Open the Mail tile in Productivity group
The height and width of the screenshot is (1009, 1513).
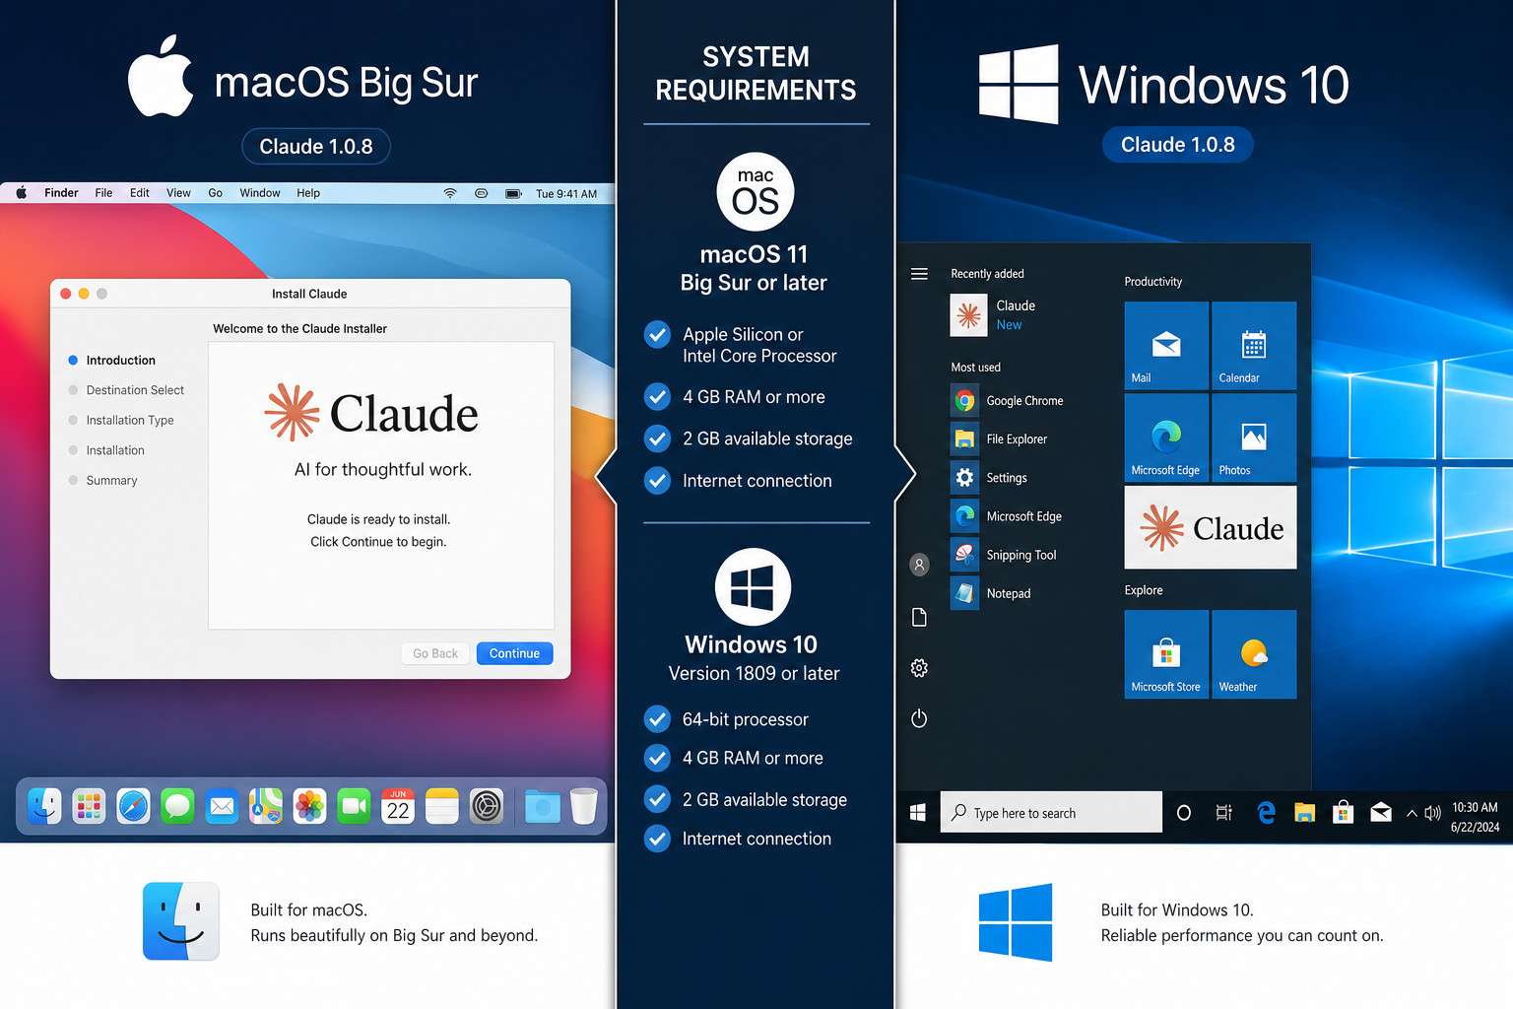1166,346
